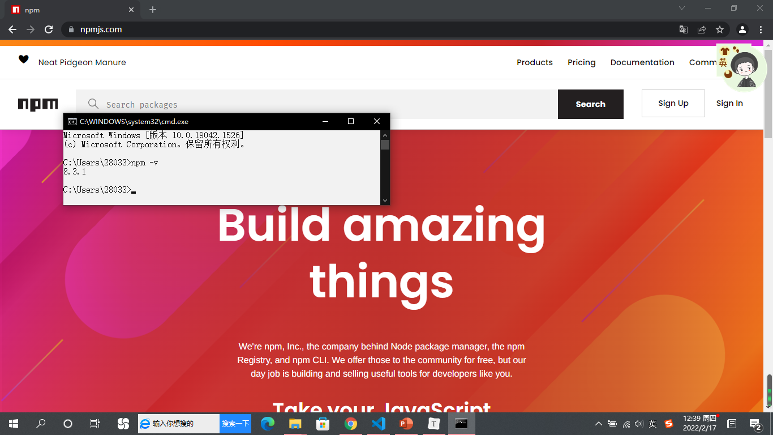Open File Explorer from the taskbar

tap(295, 424)
